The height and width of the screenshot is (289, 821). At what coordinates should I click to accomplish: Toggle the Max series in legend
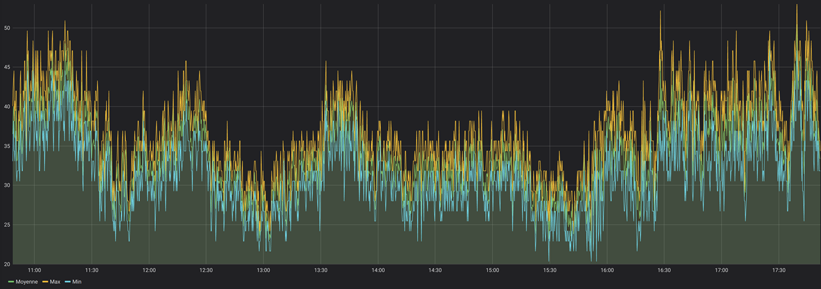coord(55,282)
